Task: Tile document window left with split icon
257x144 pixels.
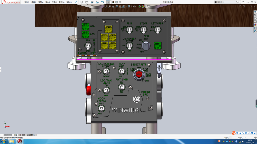Action: [x=240, y=6]
